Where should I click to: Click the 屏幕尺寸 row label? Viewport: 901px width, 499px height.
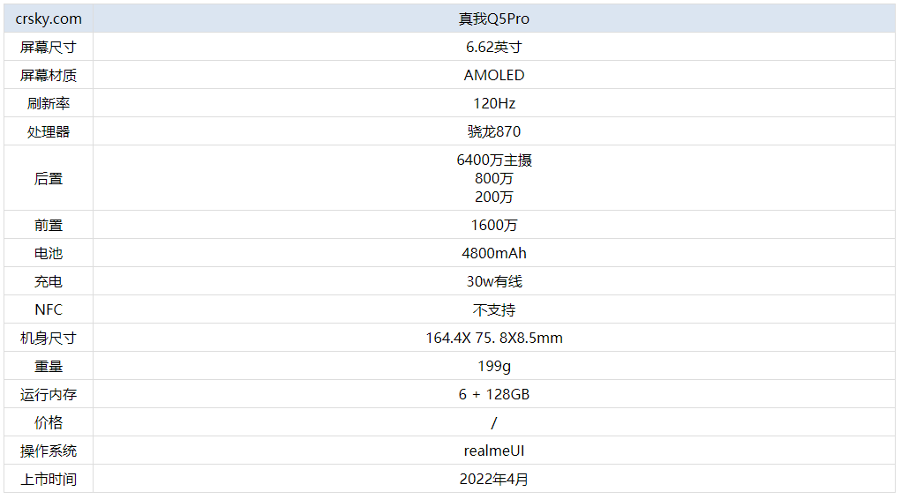(49, 47)
